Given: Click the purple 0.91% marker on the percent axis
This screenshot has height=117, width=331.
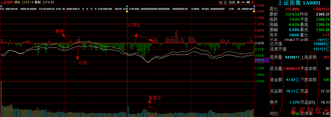Looking at the screenshot, I should pyautogui.click(x=259, y=60).
